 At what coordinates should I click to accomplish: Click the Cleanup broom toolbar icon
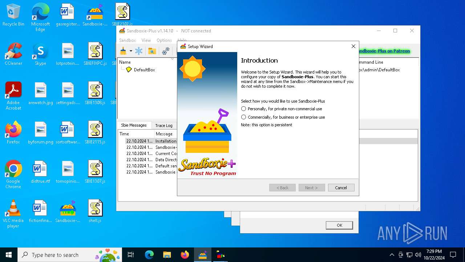(124, 51)
